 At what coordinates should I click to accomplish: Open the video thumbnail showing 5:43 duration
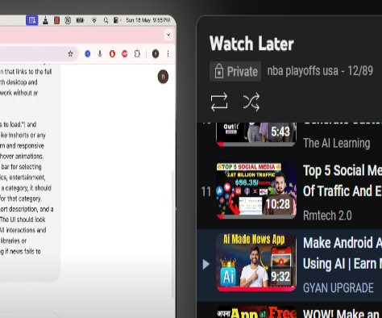point(256,134)
